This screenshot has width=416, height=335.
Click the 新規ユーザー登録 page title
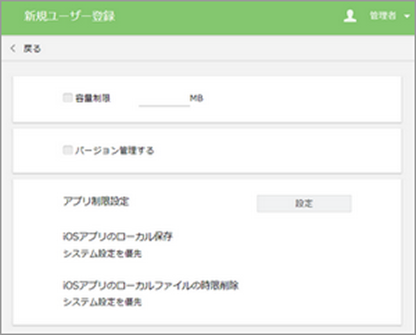point(69,17)
